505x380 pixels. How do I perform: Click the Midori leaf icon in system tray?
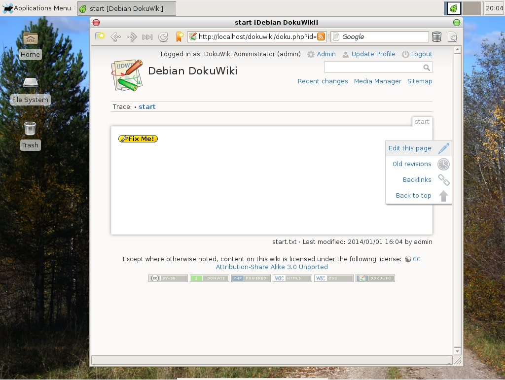click(454, 8)
